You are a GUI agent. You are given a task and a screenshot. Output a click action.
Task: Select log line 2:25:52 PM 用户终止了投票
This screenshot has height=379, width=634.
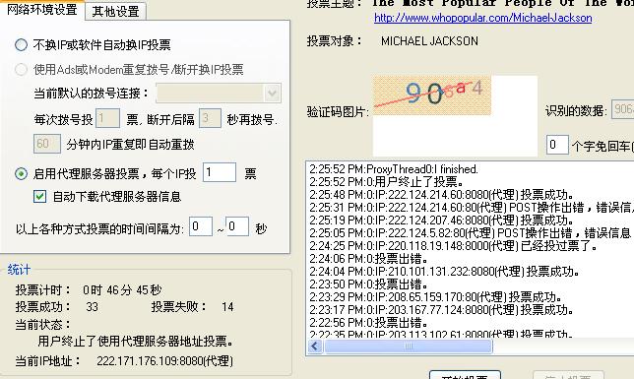click(x=386, y=181)
